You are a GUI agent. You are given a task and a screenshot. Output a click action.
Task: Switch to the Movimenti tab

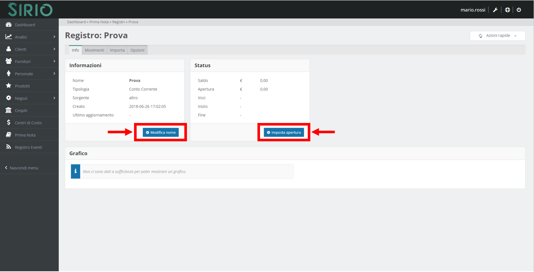click(x=94, y=50)
